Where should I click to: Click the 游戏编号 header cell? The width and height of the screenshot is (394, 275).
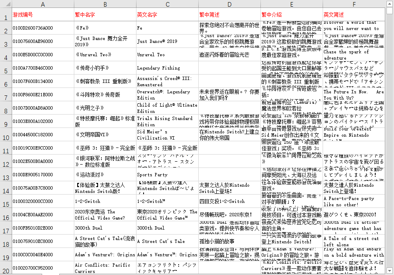click(x=43, y=15)
